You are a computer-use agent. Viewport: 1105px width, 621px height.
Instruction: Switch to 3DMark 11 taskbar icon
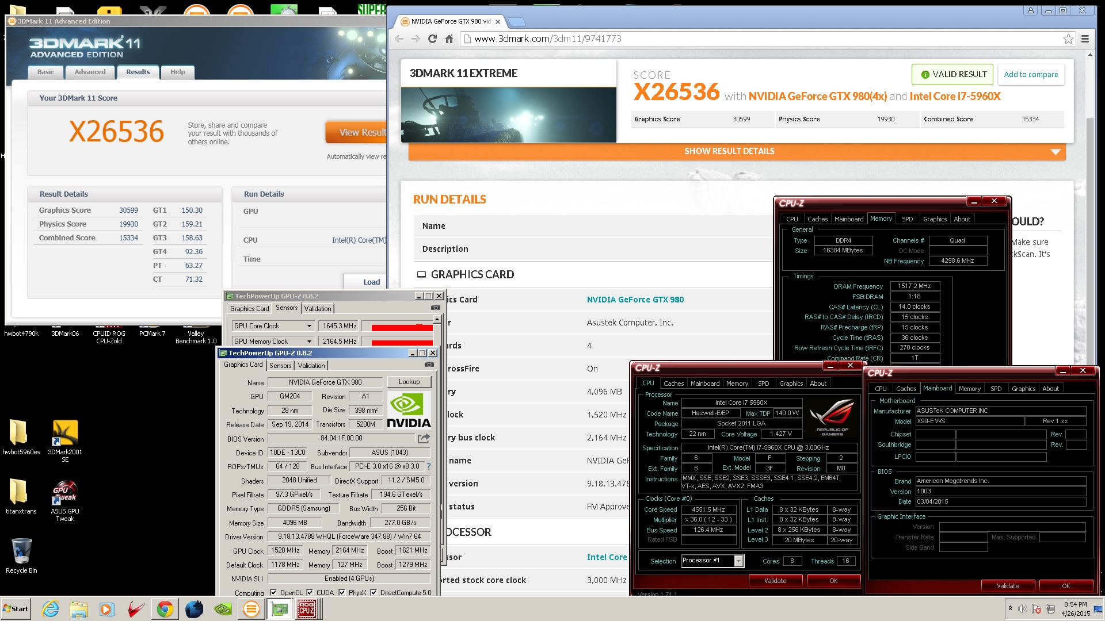pyautogui.click(x=252, y=609)
